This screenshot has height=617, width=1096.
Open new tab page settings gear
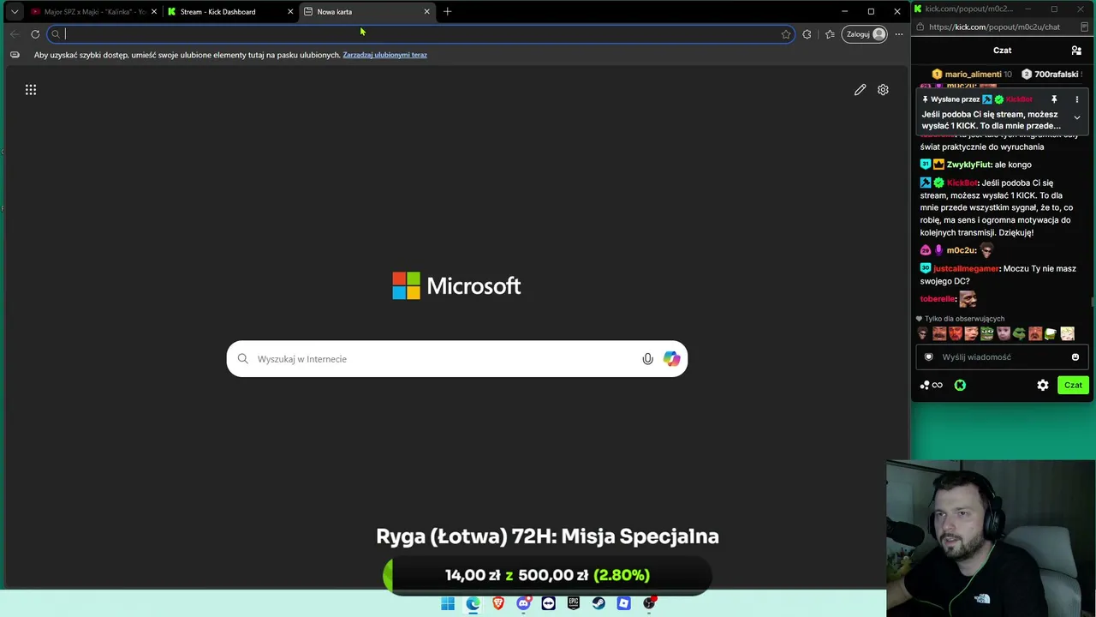(x=883, y=90)
